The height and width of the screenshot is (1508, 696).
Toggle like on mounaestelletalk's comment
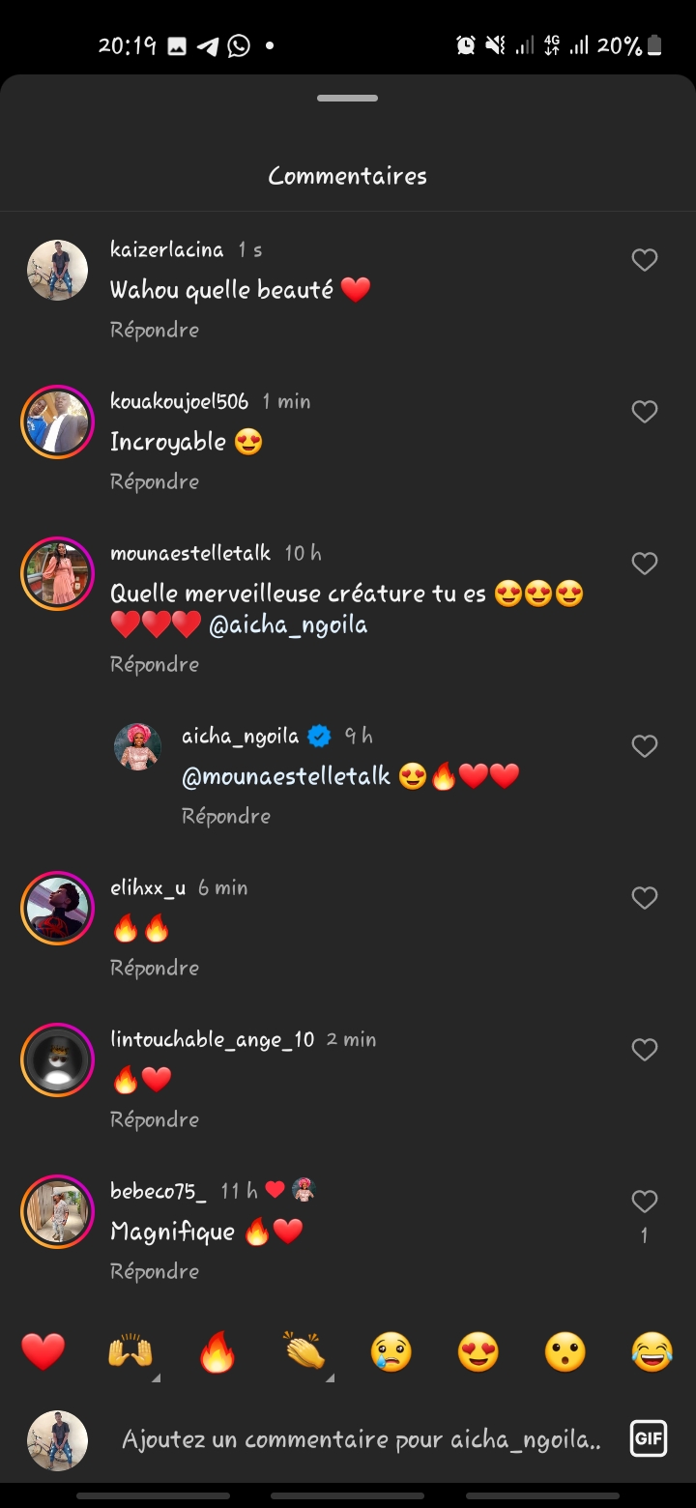click(x=644, y=564)
